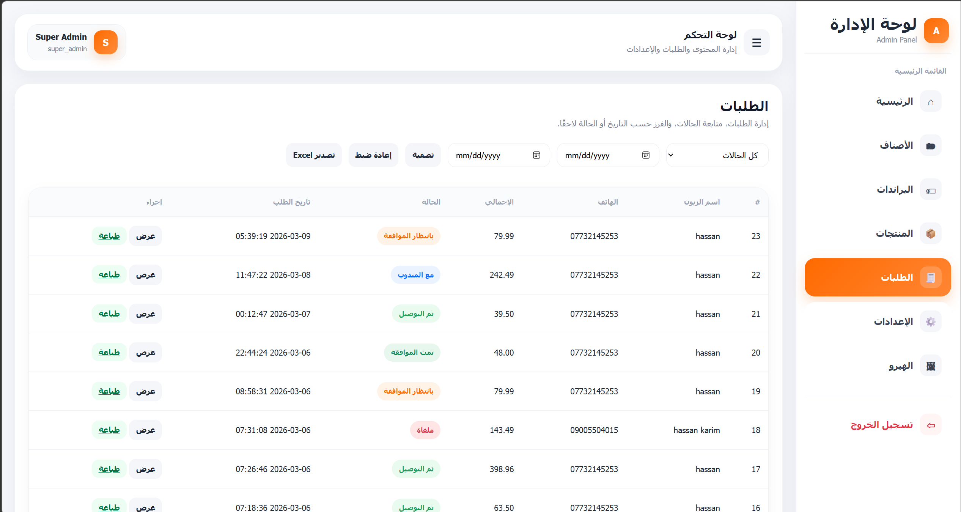Click the Super Admin avatar circle
Screen dimensions: 961x512
click(x=105, y=42)
